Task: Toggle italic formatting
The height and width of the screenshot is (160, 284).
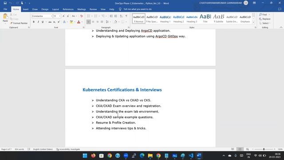Action: click(x=38, y=22)
